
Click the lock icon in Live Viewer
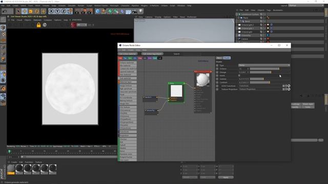click(x=39, y=25)
